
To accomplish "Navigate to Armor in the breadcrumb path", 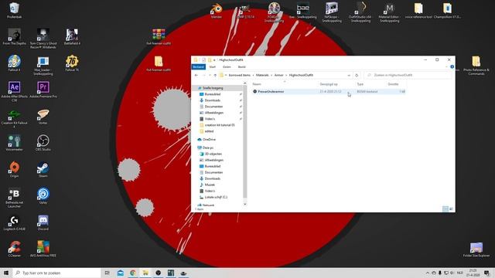I will click(278, 76).
